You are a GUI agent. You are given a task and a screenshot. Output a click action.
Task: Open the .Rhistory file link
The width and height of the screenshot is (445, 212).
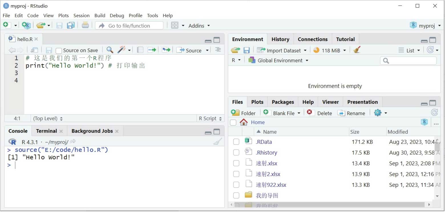click(266, 153)
